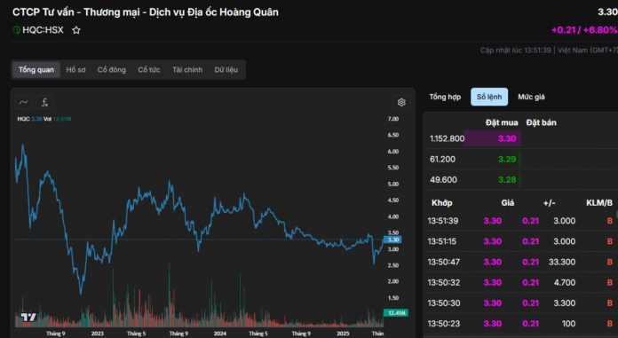Open chart settings gear icon
Viewport: 618px width, 338px height.
401,102
